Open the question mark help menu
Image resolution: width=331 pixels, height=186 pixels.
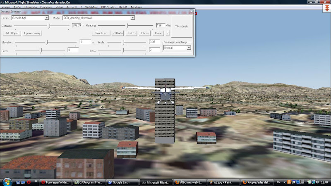coord(81,7)
